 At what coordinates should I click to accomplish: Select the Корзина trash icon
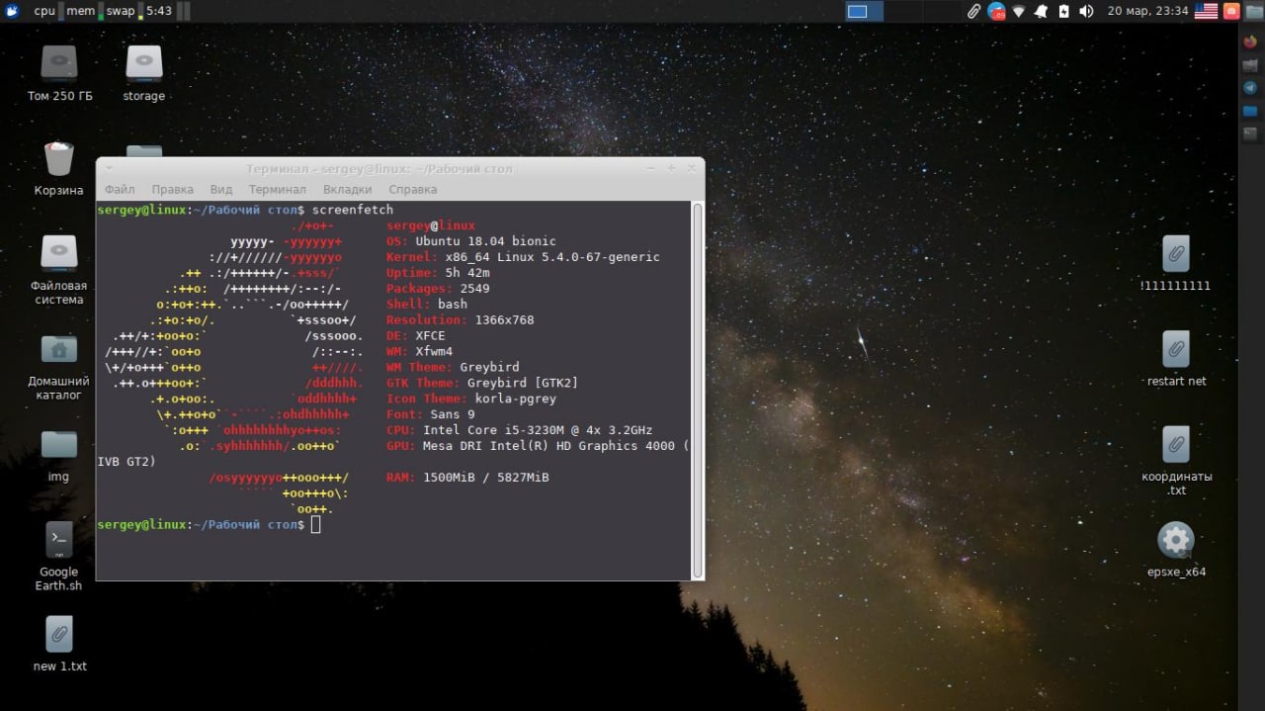(59, 168)
